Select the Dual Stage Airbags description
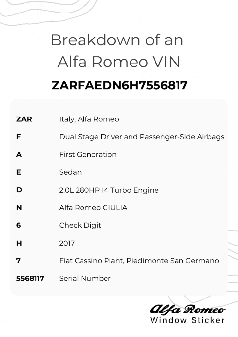The width and height of the screenshot is (238, 337). [x=142, y=137]
